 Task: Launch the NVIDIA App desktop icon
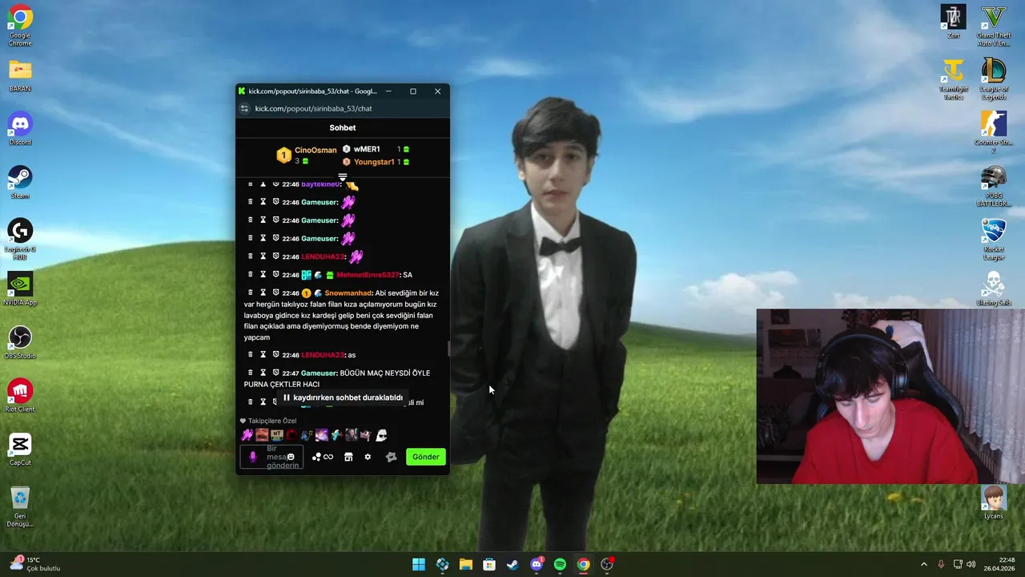[20, 288]
